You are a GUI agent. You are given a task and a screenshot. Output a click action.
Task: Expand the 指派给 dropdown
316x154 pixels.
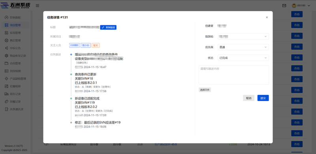243,36
